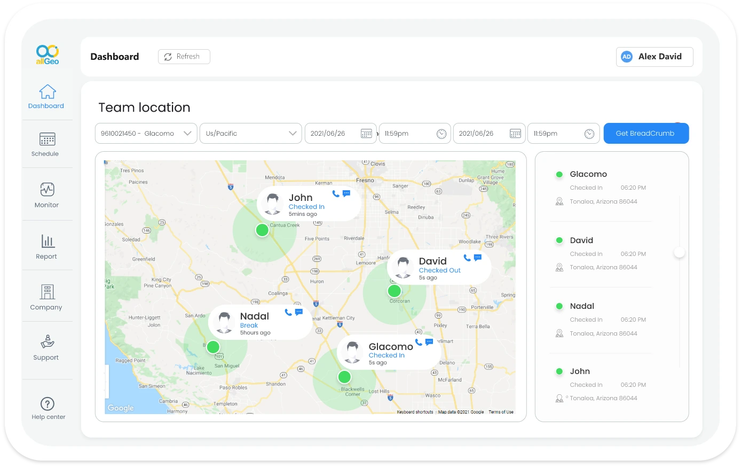741x467 pixels.
Task: Open the start date calendar icon
Action: coord(366,134)
